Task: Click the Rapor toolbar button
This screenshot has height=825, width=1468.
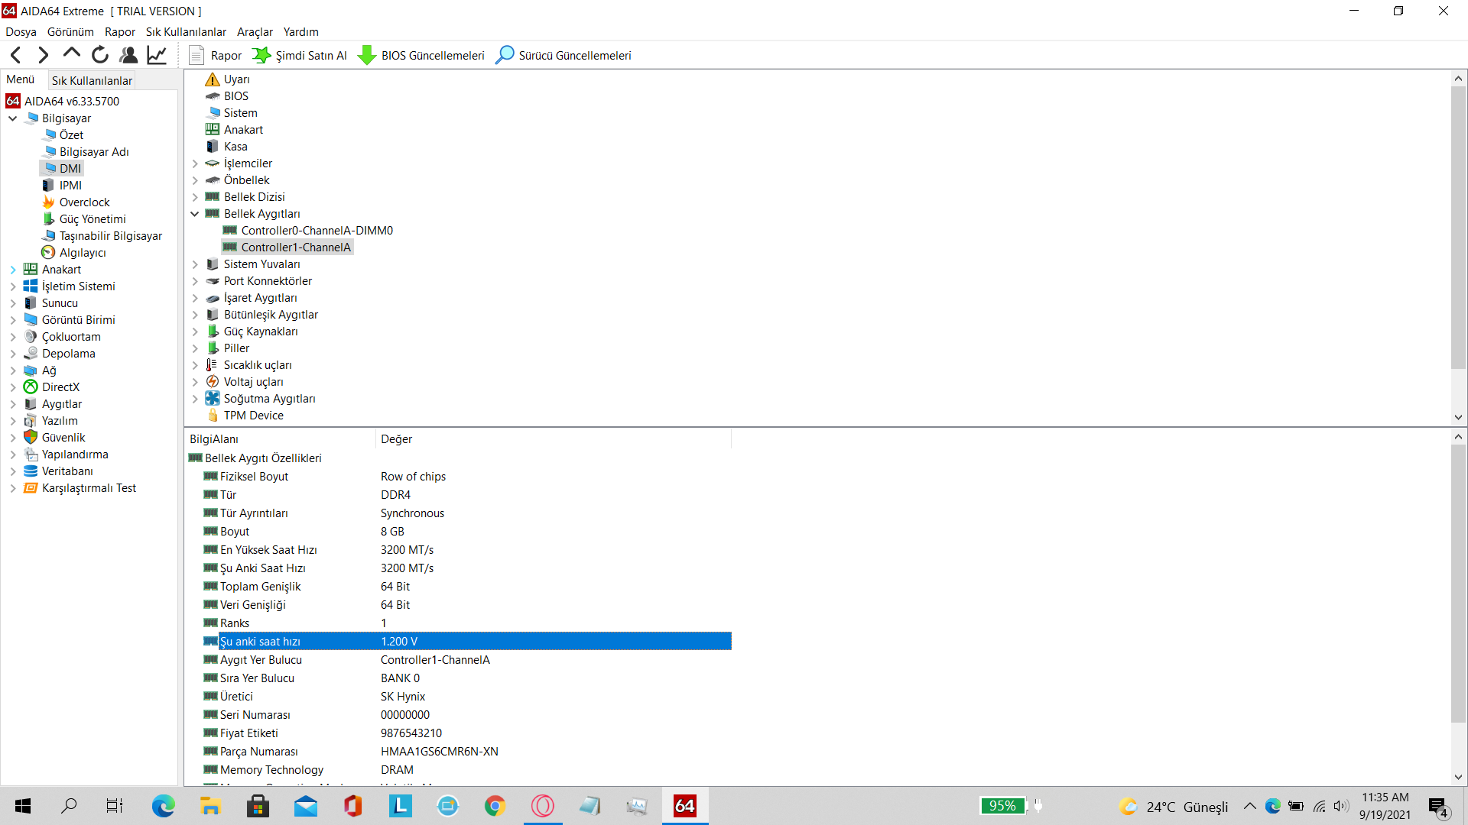Action: [x=216, y=55]
